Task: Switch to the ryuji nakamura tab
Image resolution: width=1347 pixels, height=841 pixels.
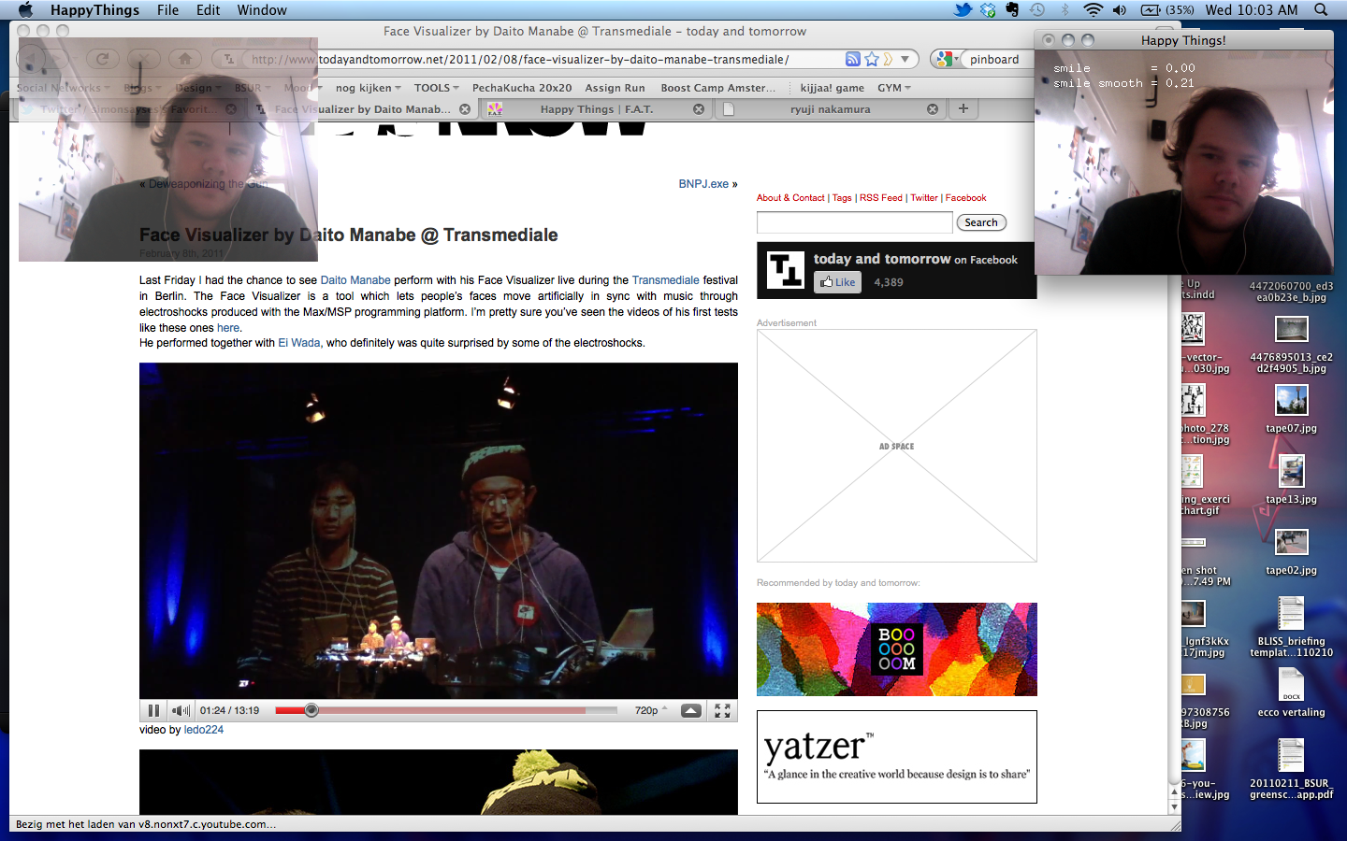Action: point(830,109)
